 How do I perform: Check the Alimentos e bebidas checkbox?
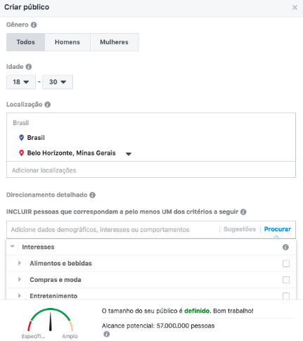point(286,264)
